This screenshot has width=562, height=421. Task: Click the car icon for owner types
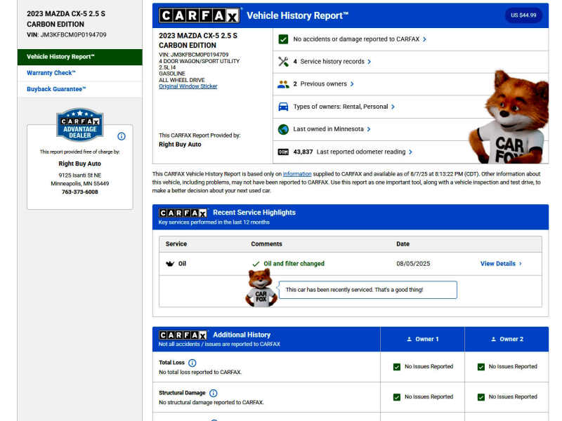[x=283, y=107]
